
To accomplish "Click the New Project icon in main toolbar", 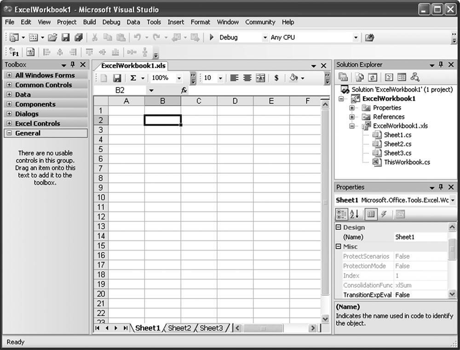I will [14, 37].
